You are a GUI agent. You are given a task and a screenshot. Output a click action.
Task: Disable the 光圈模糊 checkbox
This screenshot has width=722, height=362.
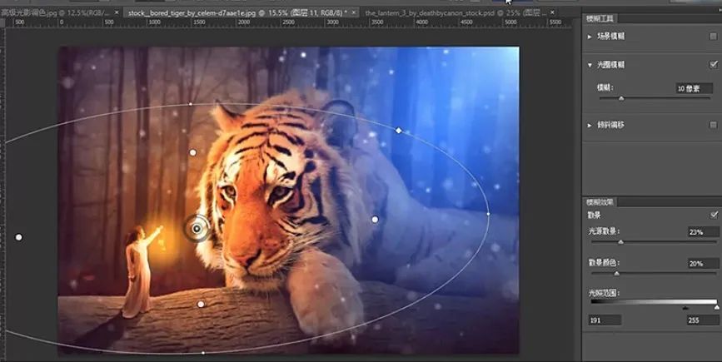pyautogui.click(x=713, y=64)
